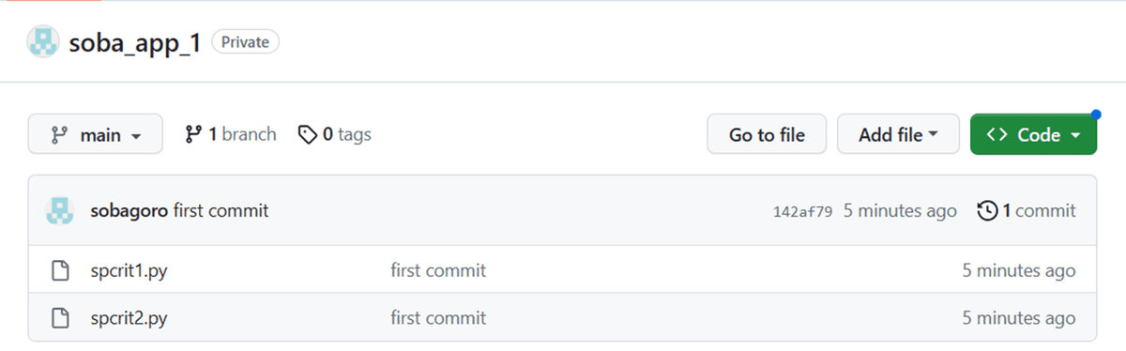Click sobagoro's avatar in the commit row
1126x351 pixels.
60,211
